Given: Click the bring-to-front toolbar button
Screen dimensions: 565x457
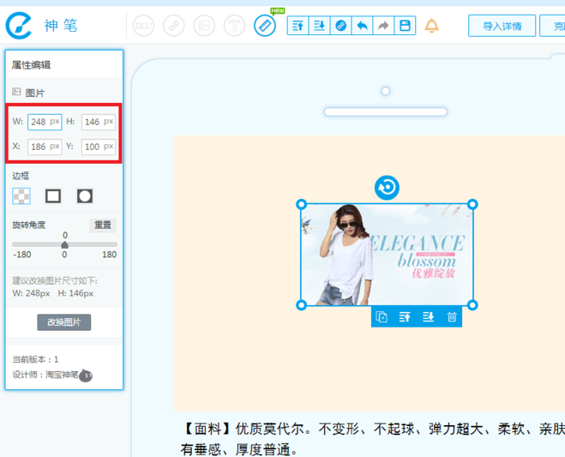Looking at the screenshot, I should (298, 26).
